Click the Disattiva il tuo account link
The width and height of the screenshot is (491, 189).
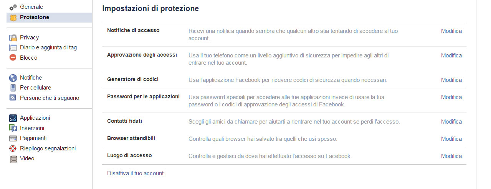(136, 173)
